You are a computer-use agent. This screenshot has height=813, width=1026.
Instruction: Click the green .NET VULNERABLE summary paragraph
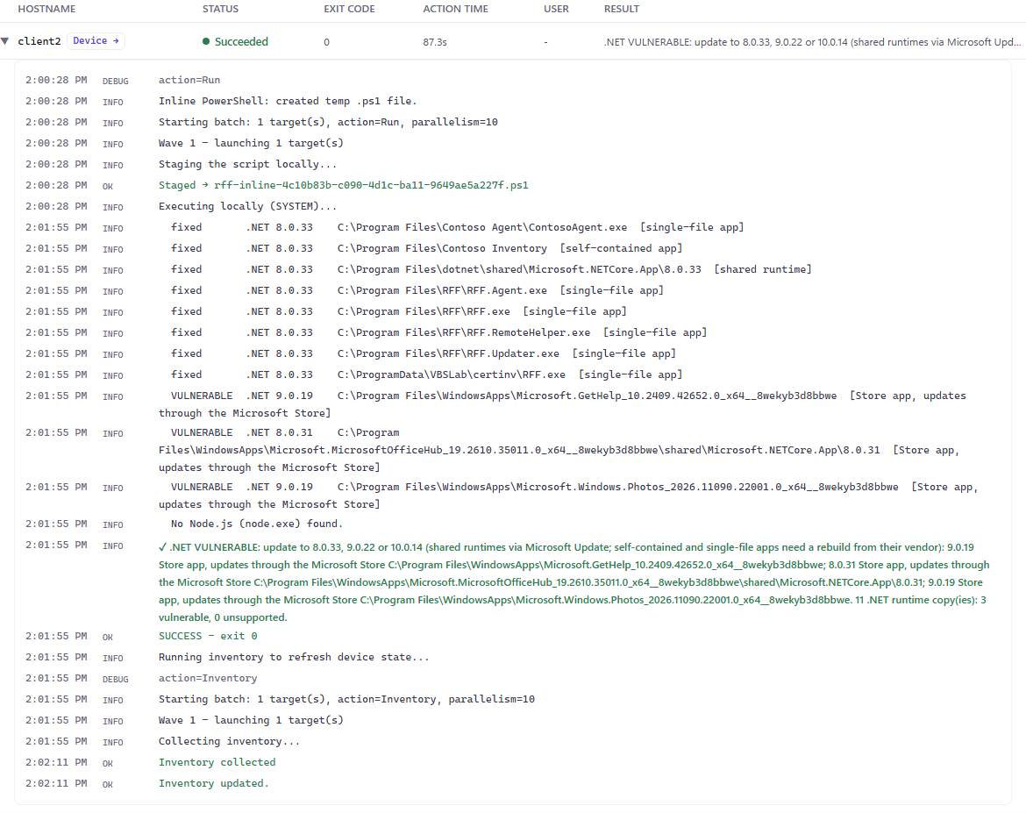(574, 582)
